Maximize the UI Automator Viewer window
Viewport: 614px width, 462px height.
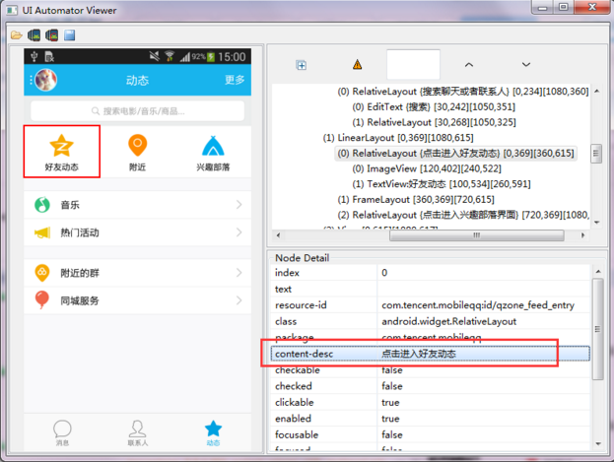[563, 8]
